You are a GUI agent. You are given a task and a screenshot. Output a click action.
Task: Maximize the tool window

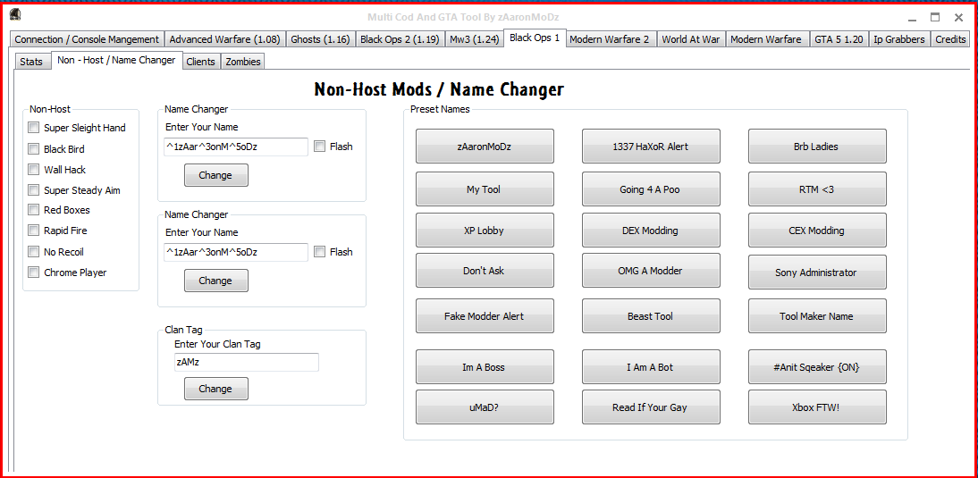(x=935, y=18)
